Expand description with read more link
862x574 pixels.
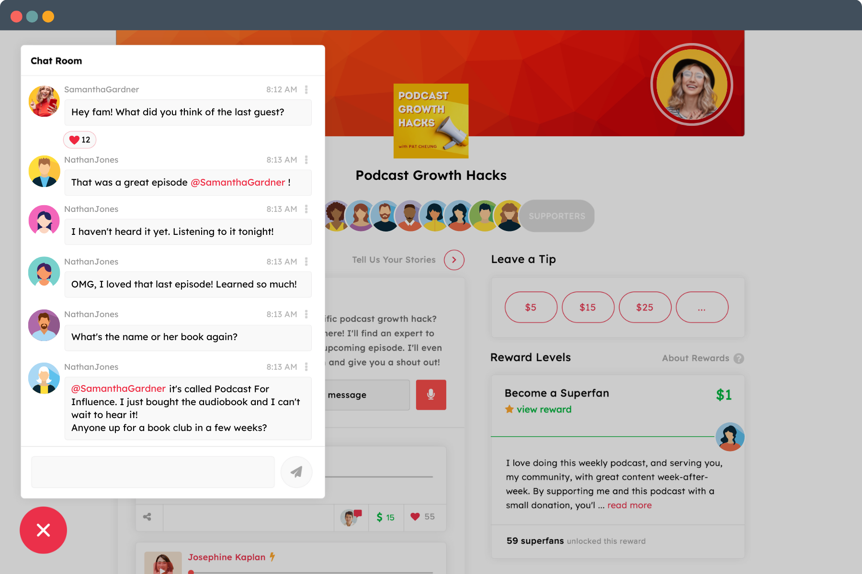point(629,505)
